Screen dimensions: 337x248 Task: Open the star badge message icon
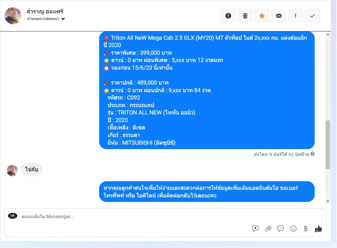click(x=255, y=229)
